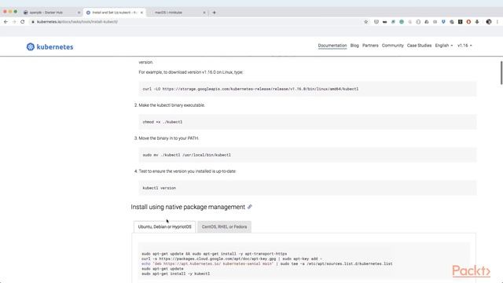Open the v1.16 version dropdown
The height and width of the screenshot is (283, 503).
464,46
